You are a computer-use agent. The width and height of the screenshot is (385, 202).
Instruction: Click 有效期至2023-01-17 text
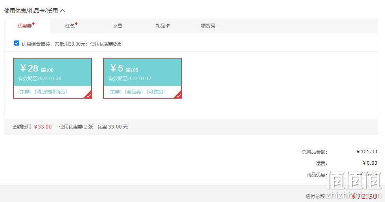[130, 79]
